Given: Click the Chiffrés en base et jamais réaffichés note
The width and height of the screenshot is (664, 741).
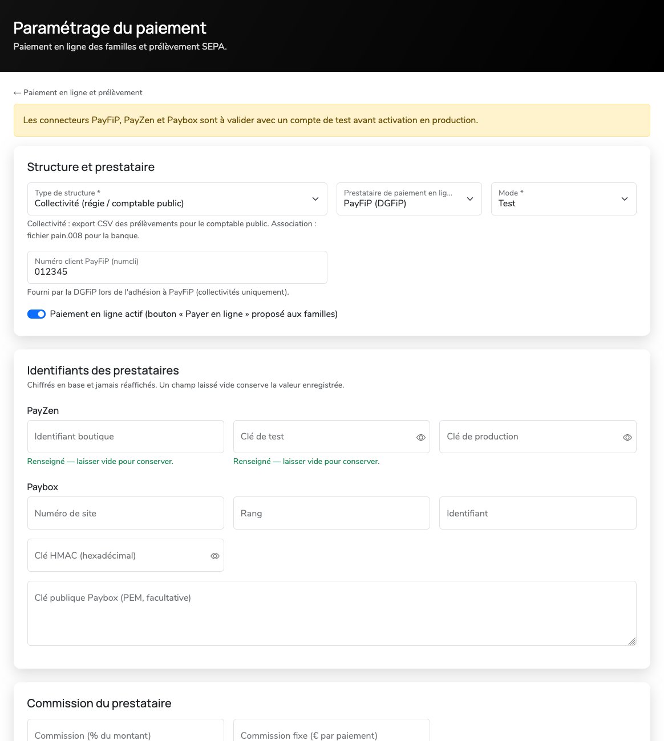Looking at the screenshot, I should pos(185,385).
